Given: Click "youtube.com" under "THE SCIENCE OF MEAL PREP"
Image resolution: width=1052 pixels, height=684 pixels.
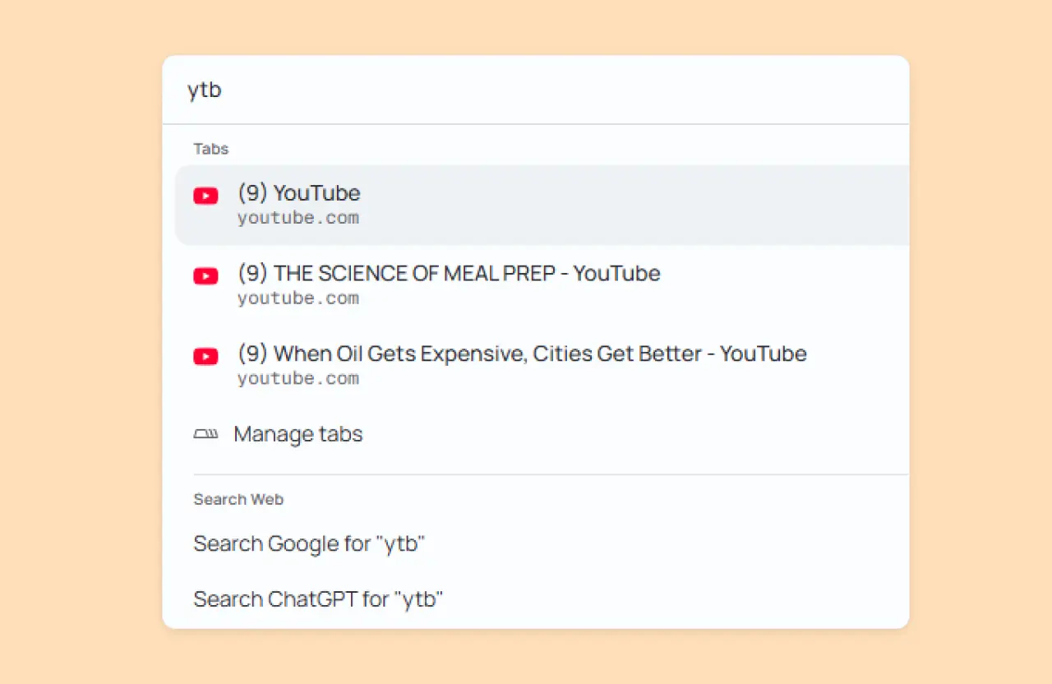Looking at the screenshot, I should (298, 298).
